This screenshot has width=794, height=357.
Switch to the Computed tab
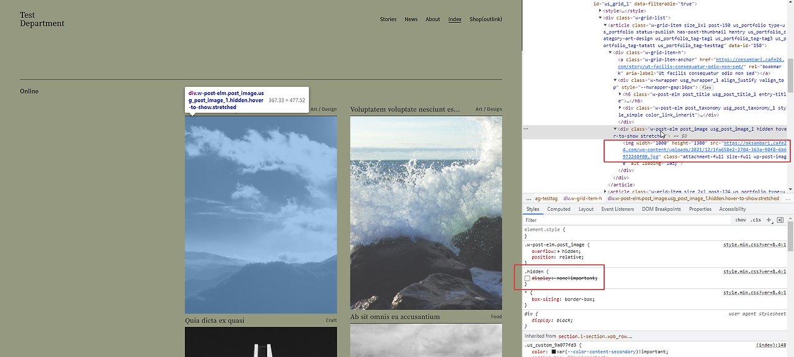click(559, 209)
